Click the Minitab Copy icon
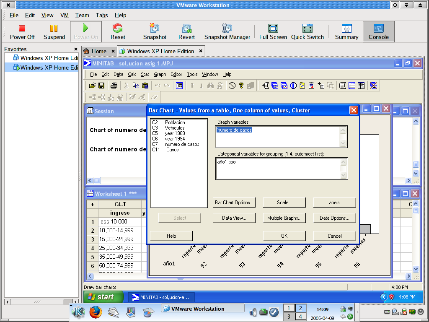Image resolution: width=429 pixels, height=322 pixels. click(136, 86)
